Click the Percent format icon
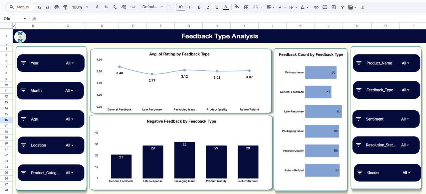 click(106, 7)
